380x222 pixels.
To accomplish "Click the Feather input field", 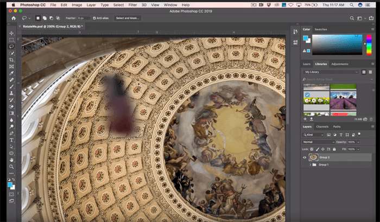I will tap(84, 18).
